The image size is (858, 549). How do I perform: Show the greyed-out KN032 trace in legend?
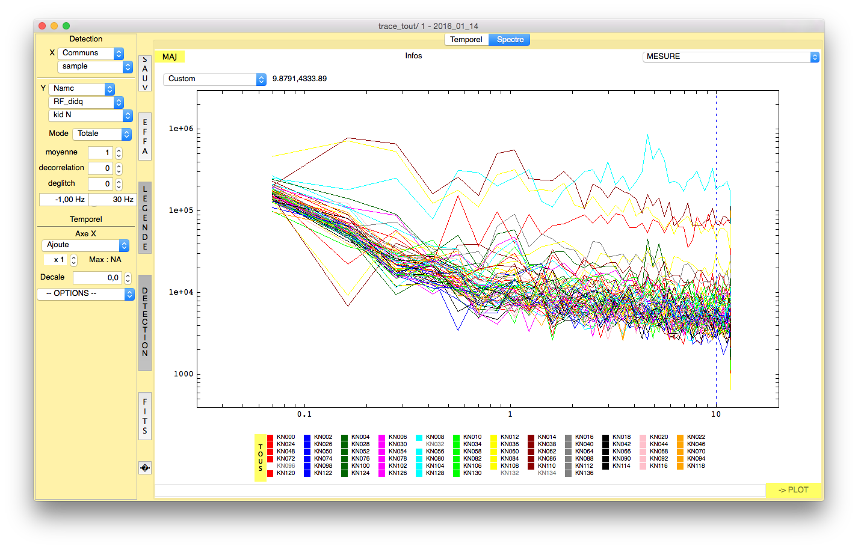click(434, 444)
